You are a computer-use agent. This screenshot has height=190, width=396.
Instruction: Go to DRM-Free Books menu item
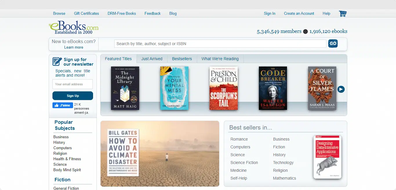121,14
